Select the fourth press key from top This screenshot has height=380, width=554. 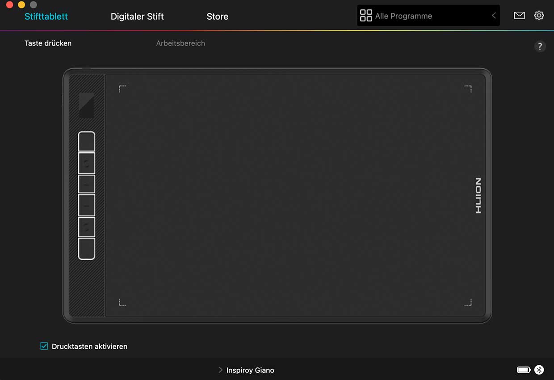(x=87, y=205)
